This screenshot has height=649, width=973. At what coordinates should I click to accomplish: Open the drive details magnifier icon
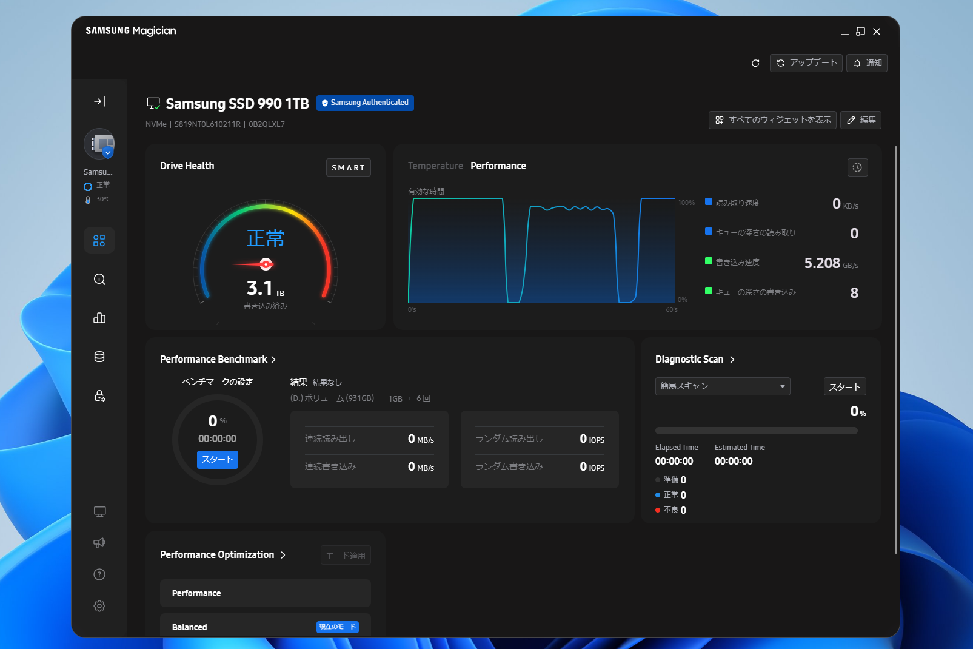point(99,279)
